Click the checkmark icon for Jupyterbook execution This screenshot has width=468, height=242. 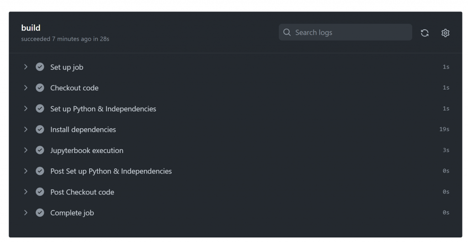[40, 150]
